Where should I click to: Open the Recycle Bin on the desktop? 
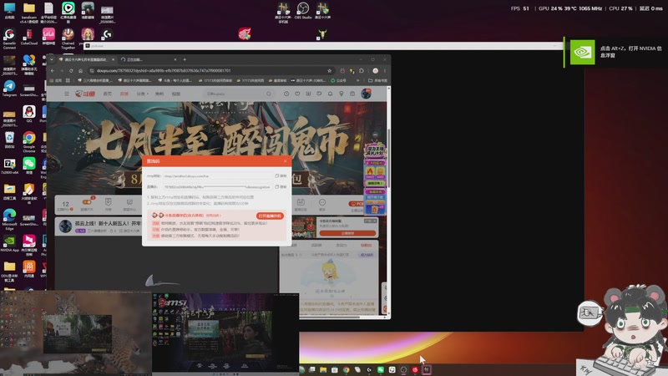[9, 140]
